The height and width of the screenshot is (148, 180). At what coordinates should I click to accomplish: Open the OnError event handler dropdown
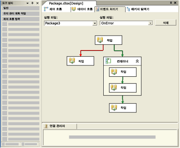coord(150,23)
